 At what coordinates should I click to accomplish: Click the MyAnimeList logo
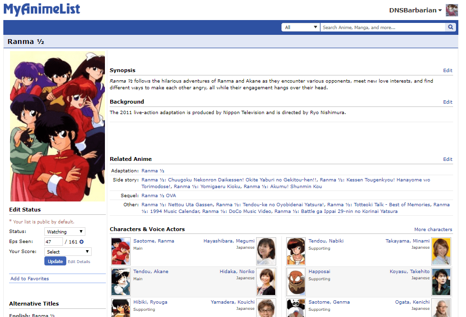(41, 10)
